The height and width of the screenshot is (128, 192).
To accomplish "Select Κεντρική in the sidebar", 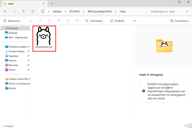I will [15, 28].
